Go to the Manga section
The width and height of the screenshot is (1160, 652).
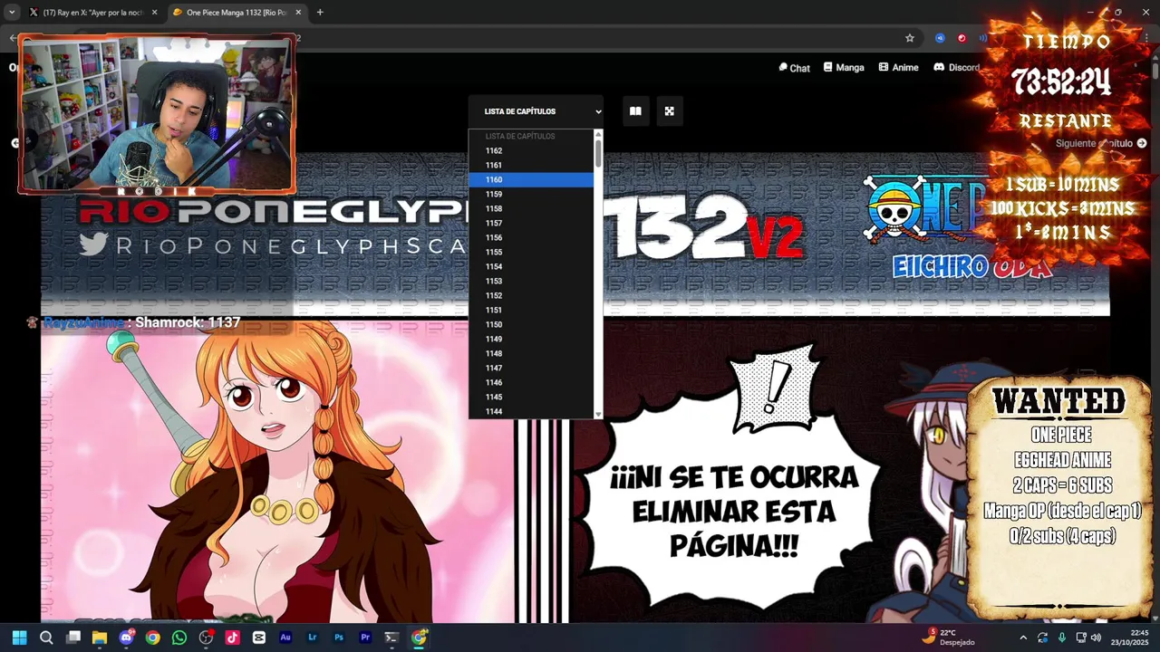coord(844,68)
